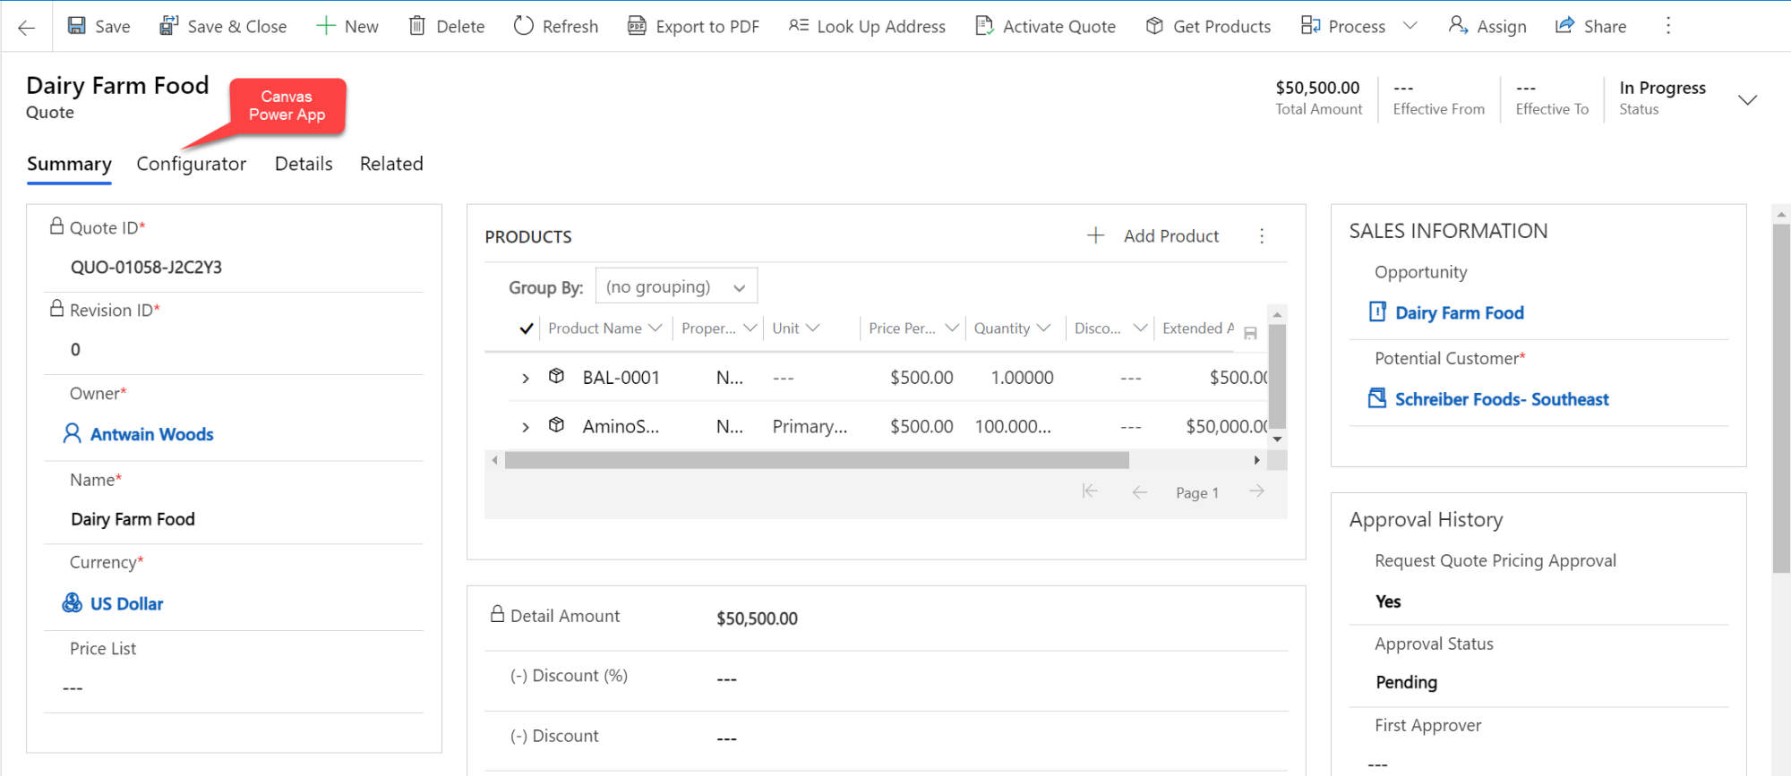Click the Detail Amount $50,500.00 value
Viewport: 1791px width, 776px height.
coord(757,618)
